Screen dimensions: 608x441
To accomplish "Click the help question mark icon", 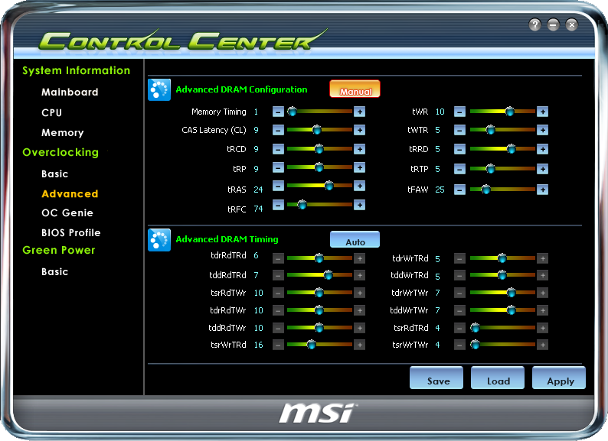I will [x=534, y=24].
